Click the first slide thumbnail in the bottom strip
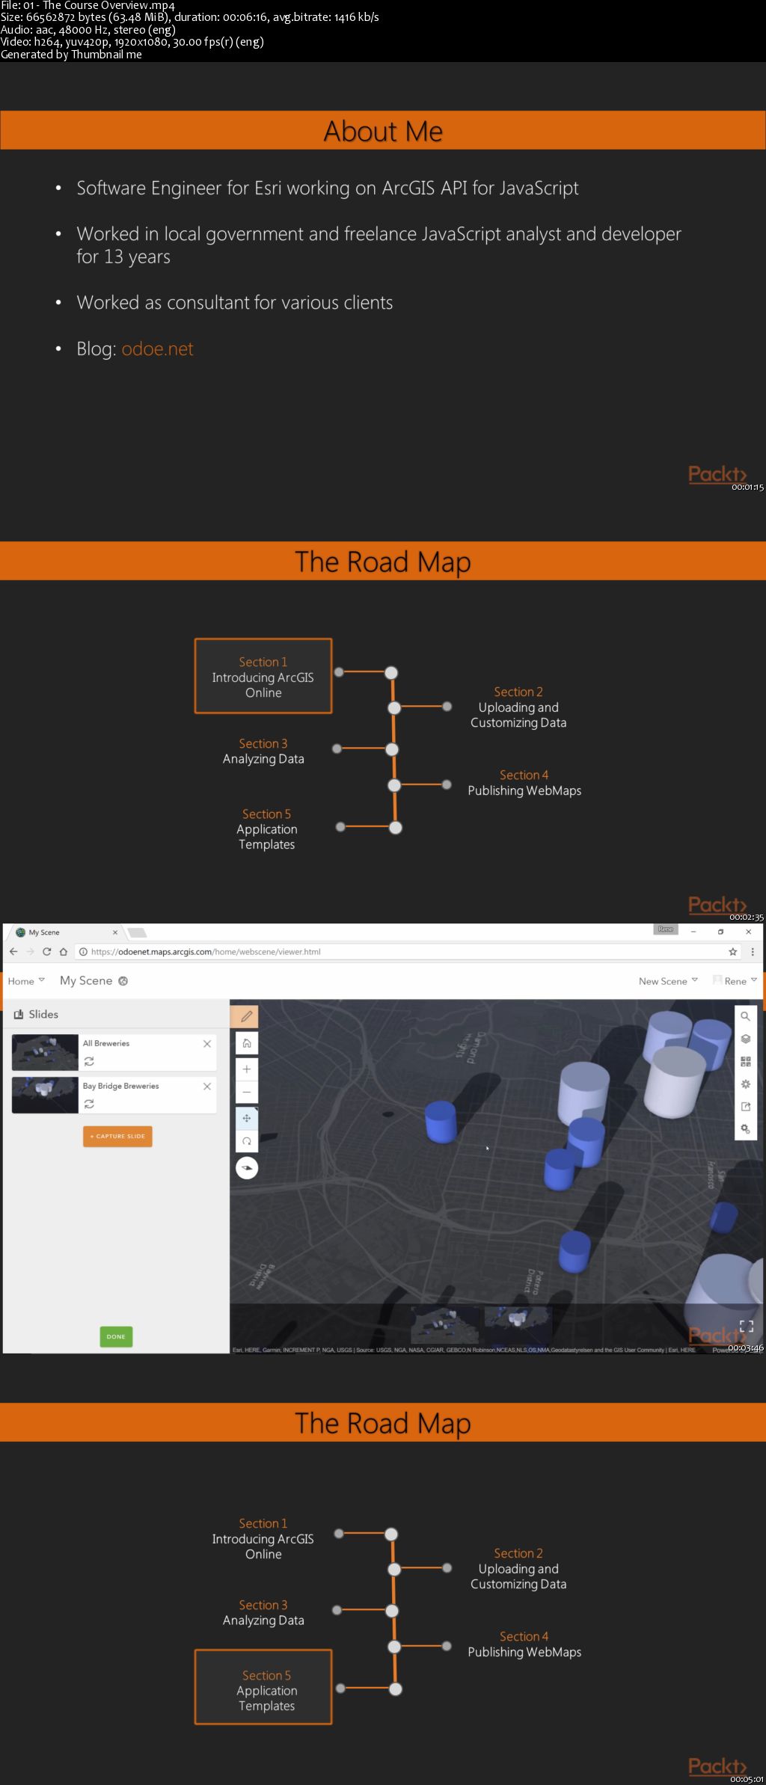The image size is (766, 1785). (445, 1324)
